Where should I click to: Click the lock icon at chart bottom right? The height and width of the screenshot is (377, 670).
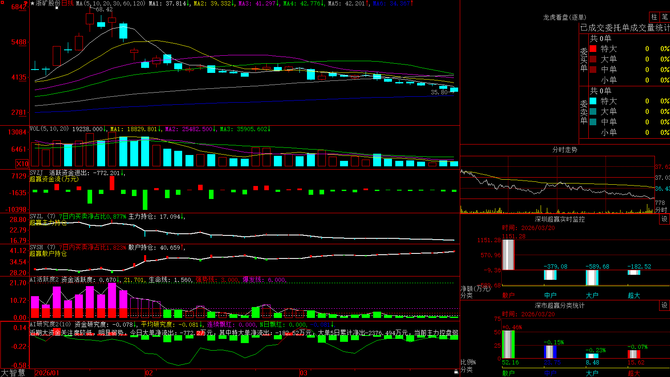456,372
